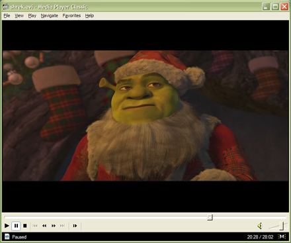Skip to next track icon

click(x=63, y=226)
